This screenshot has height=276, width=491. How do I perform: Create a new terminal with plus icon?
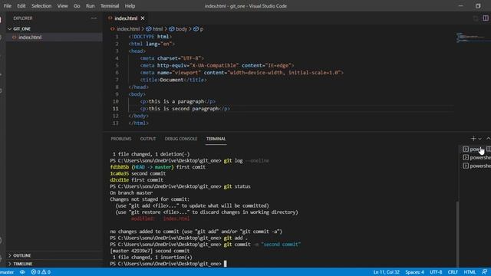pyautogui.click(x=473, y=138)
